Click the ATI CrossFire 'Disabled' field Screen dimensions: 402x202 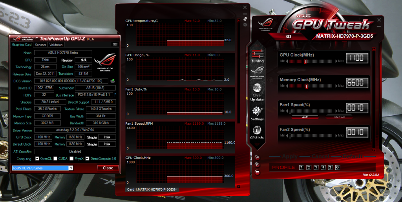75,151
